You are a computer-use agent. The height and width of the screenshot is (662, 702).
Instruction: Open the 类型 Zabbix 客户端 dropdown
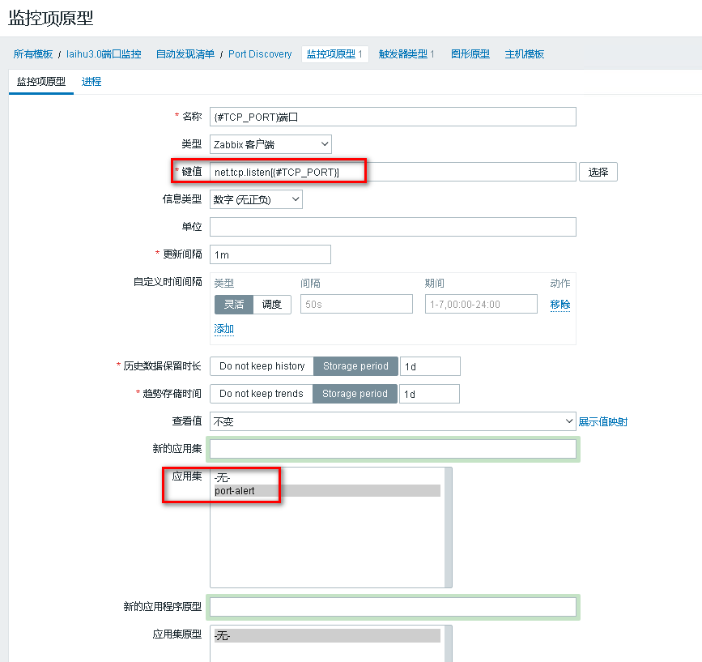coord(270,144)
